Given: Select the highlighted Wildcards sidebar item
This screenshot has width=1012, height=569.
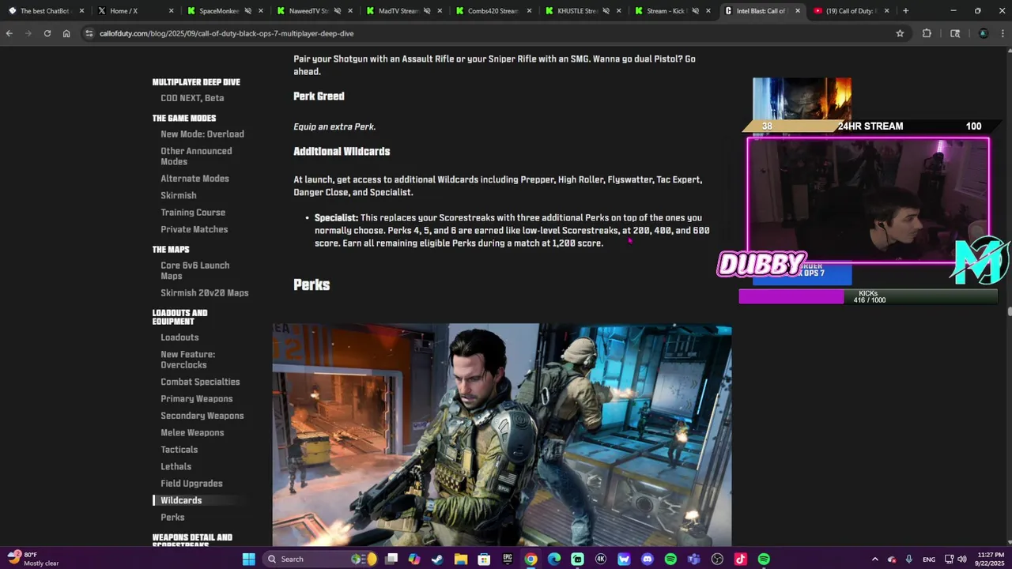Looking at the screenshot, I should pos(181,500).
